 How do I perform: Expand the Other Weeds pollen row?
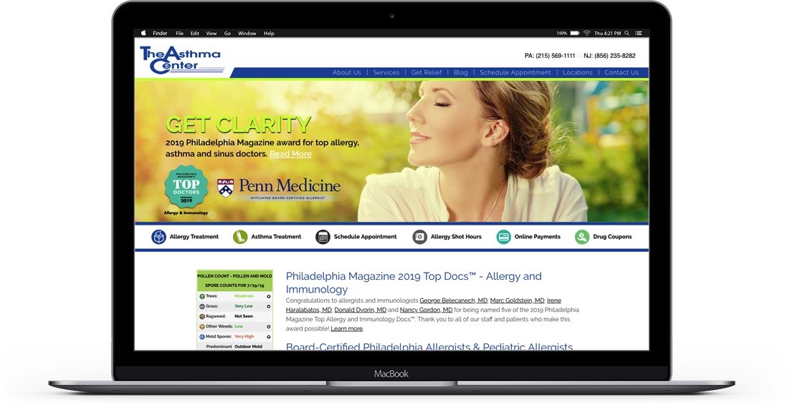[x=269, y=326]
